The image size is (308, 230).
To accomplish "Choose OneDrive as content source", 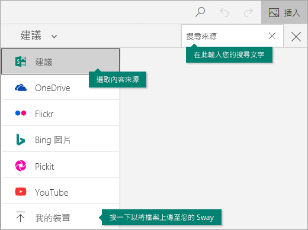I will [x=60, y=88].
